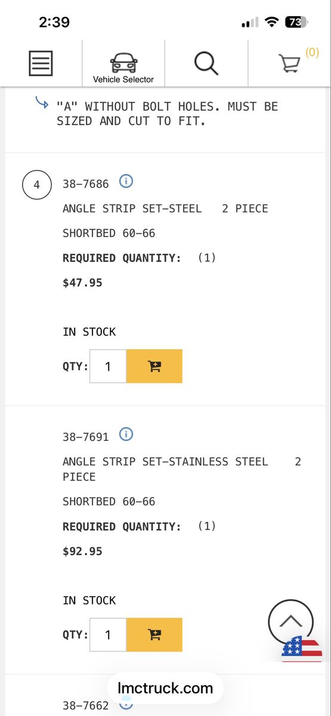Tap the US flag icon
Viewport: 331px width, 716px height.
click(x=302, y=649)
